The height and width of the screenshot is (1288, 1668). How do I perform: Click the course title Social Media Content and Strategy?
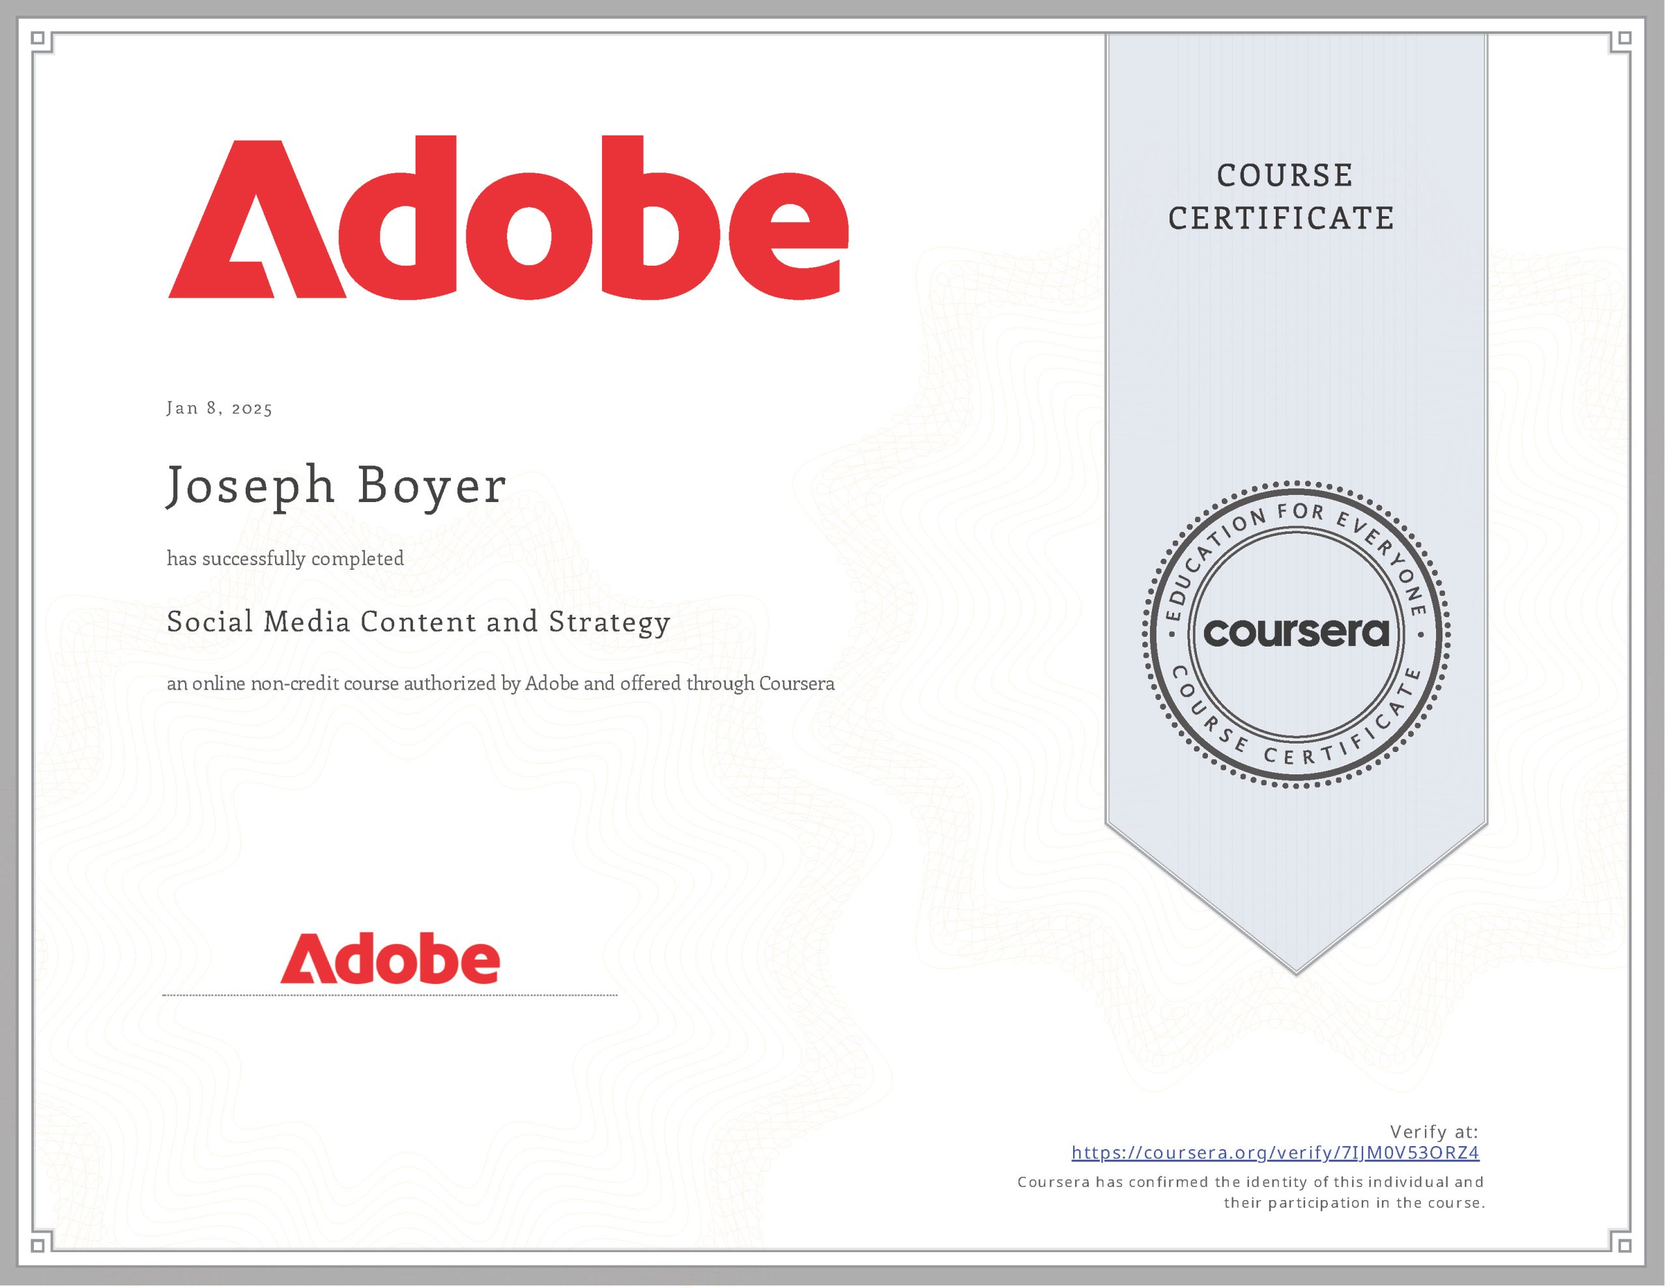pos(418,623)
